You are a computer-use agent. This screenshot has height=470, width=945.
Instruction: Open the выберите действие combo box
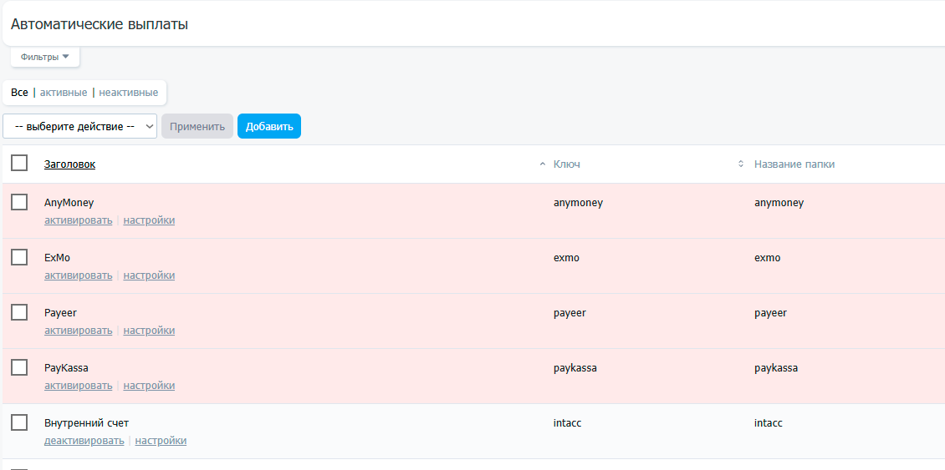(x=80, y=127)
